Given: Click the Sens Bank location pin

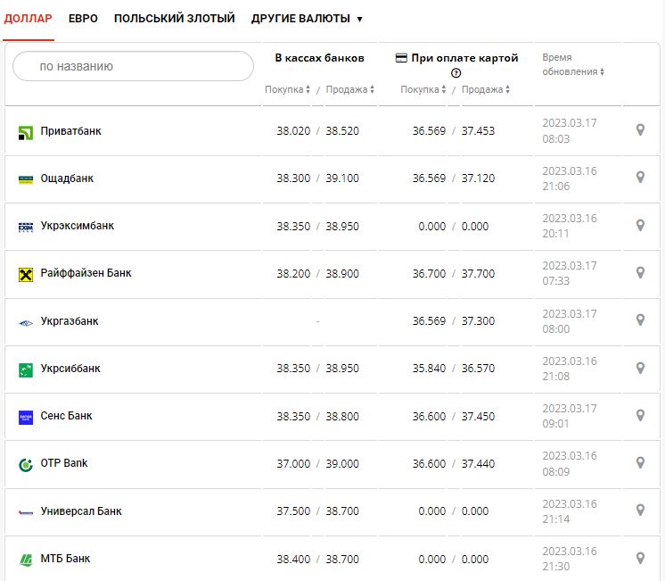Looking at the screenshot, I should (639, 415).
